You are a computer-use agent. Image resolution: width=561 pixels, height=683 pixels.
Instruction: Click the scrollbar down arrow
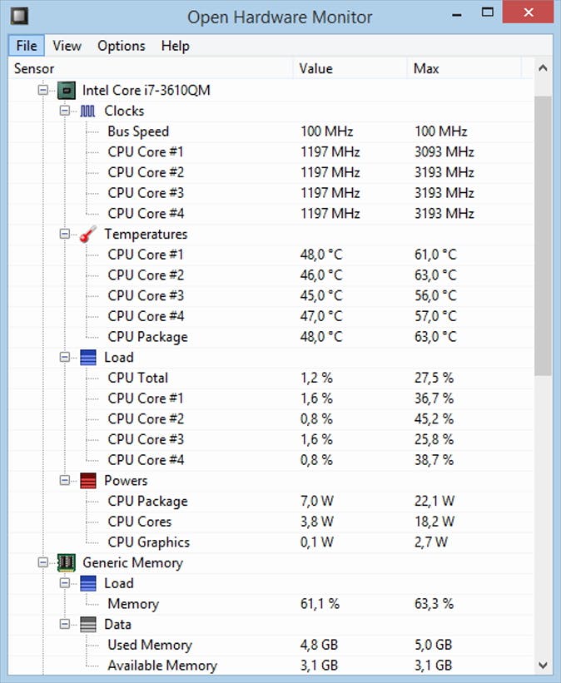click(543, 665)
